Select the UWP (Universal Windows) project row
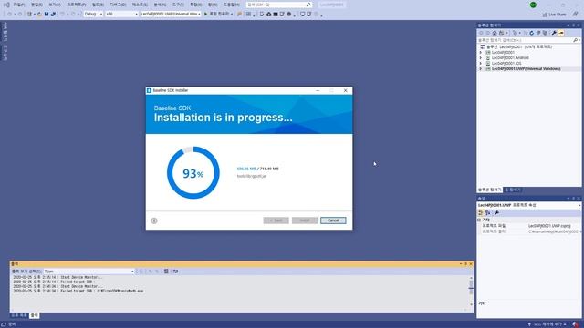Viewport: 584px width, 328px height. (529, 69)
